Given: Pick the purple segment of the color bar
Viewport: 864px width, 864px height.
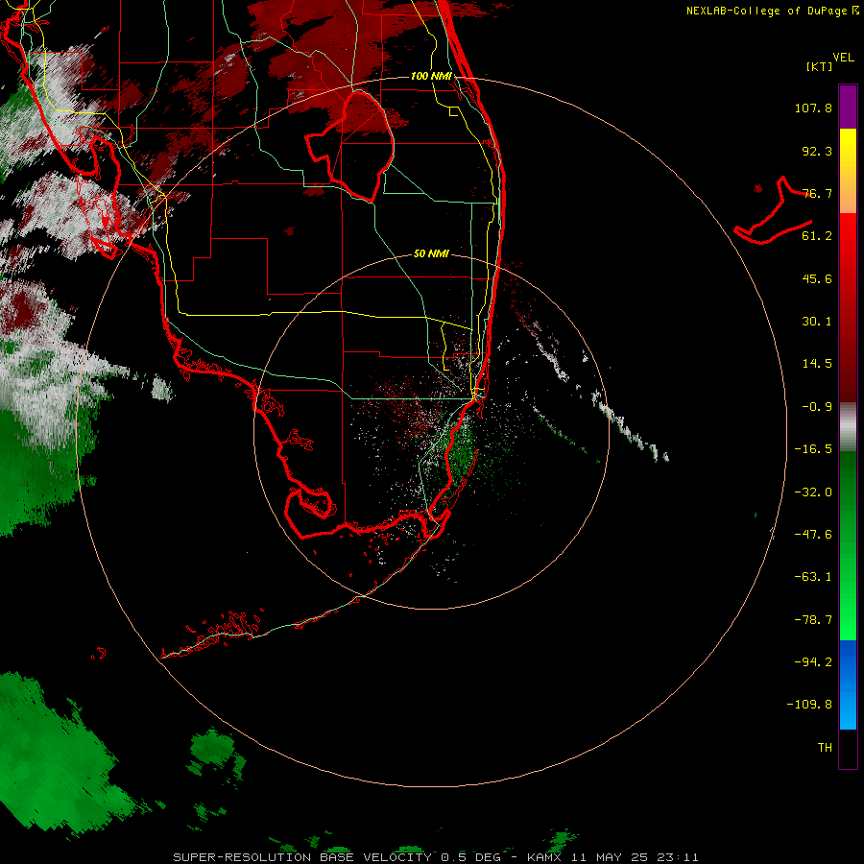Looking at the screenshot, I should tap(848, 107).
